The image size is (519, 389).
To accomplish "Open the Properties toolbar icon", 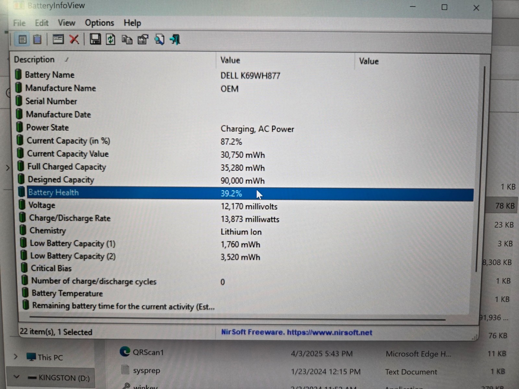I will (143, 40).
